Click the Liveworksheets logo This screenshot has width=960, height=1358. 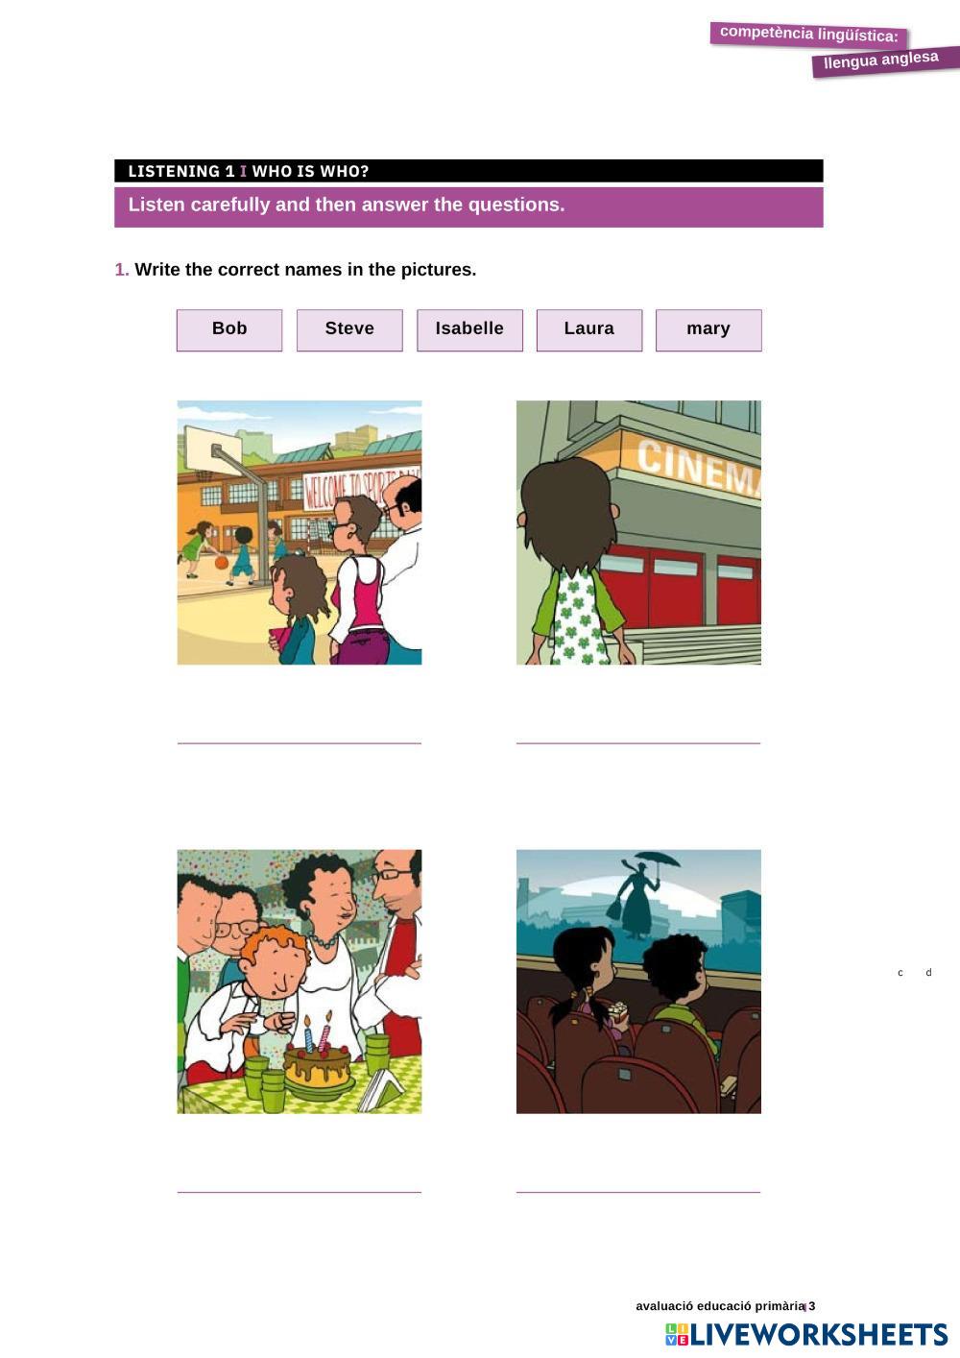806,1334
